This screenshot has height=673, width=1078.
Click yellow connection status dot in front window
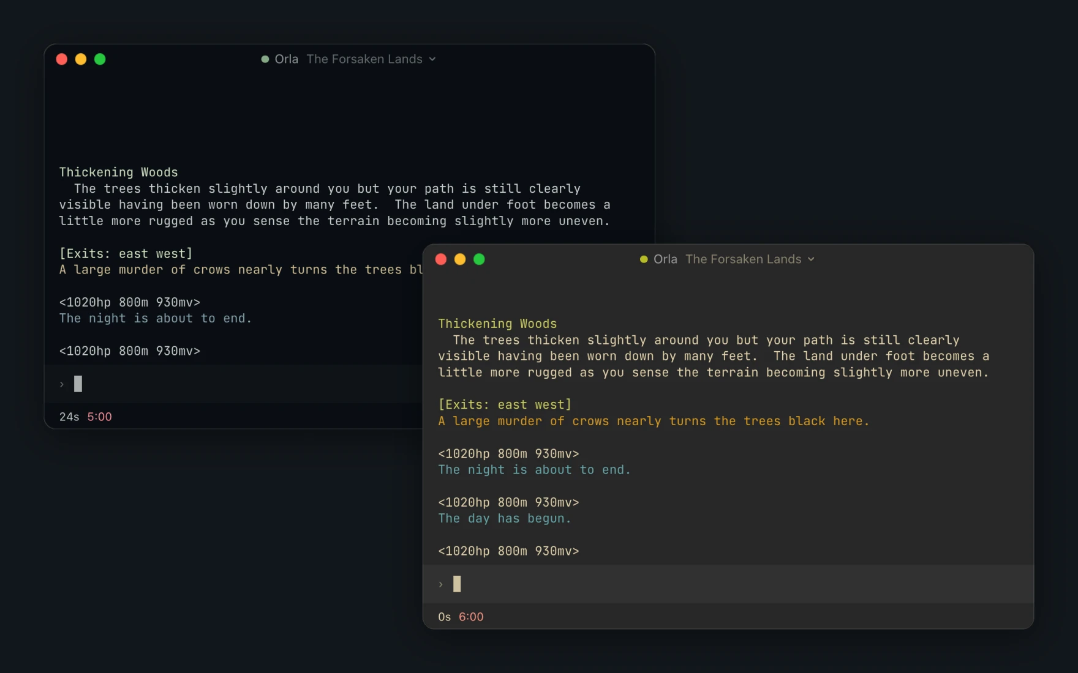pyautogui.click(x=644, y=259)
